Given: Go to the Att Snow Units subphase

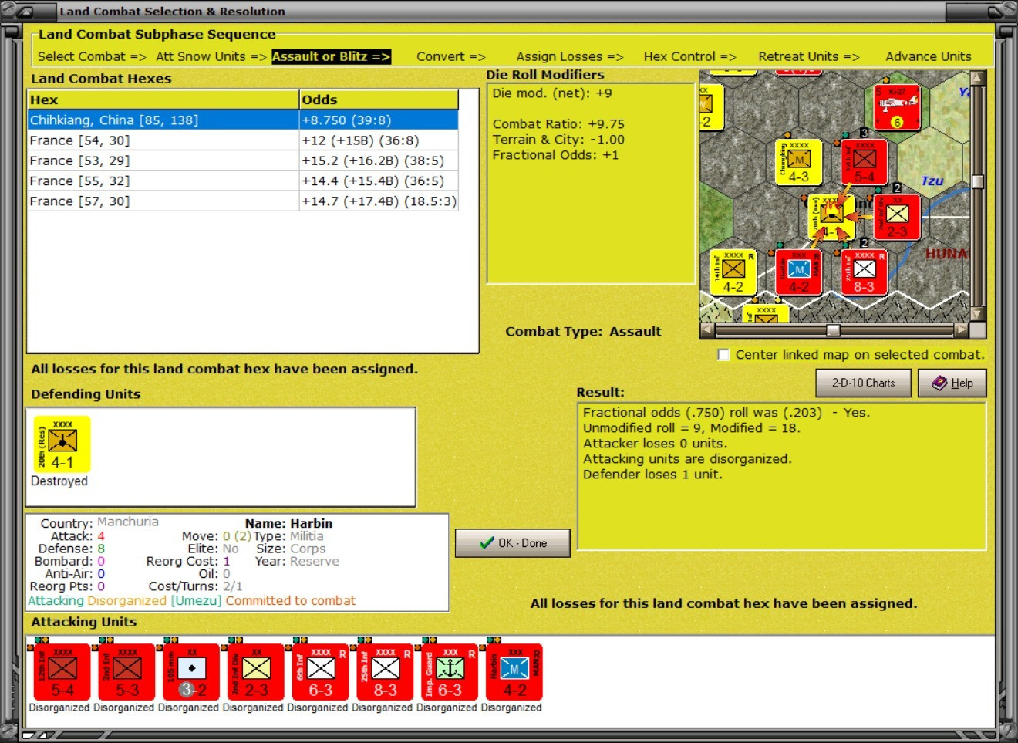Looking at the screenshot, I should coord(211,56).
